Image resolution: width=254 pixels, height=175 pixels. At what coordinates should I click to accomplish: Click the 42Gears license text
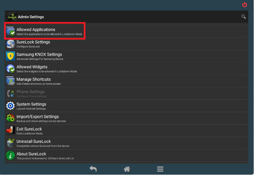[x=45, y=158]
